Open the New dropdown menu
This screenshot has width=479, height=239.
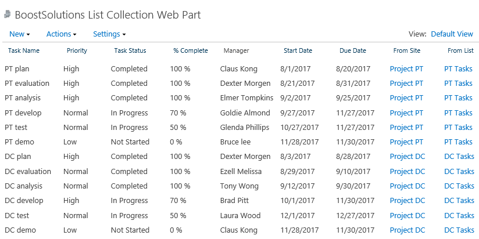tap(20, 34)
